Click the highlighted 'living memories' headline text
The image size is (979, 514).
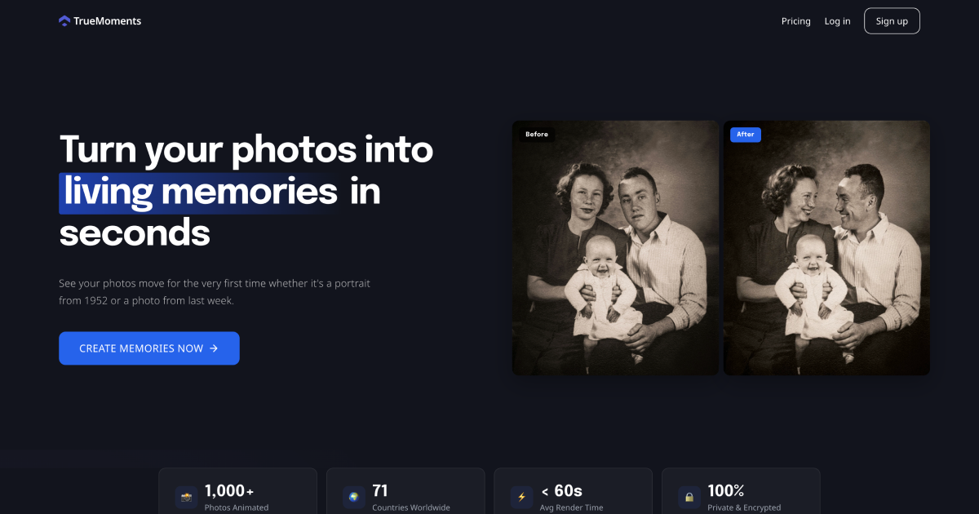201,192
